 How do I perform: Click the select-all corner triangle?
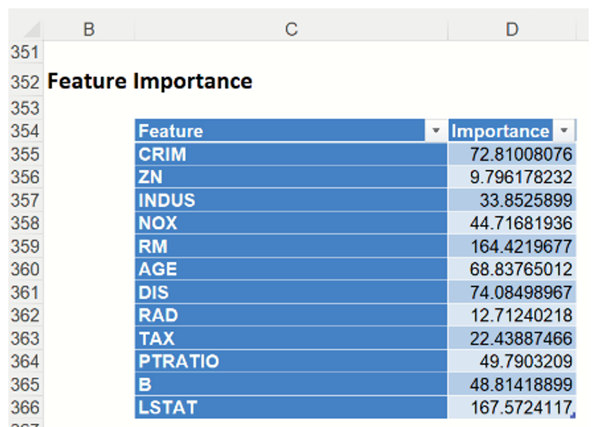30,30
